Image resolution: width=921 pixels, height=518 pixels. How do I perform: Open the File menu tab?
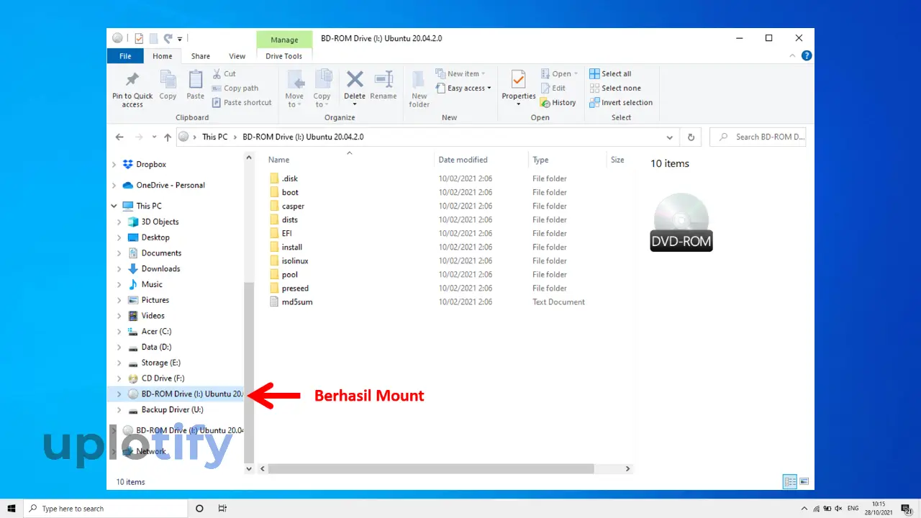point(125,56)
